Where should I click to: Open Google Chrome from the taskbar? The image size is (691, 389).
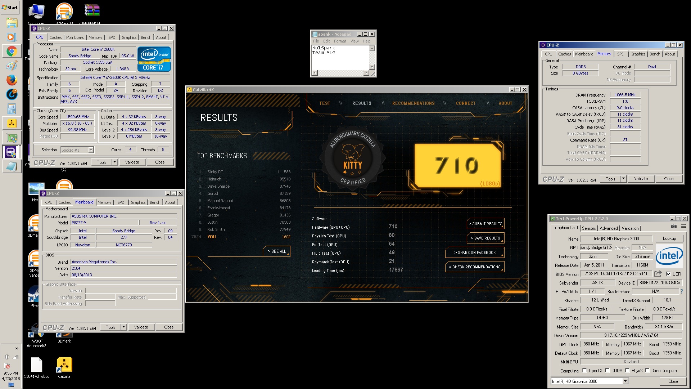point(12,52)
